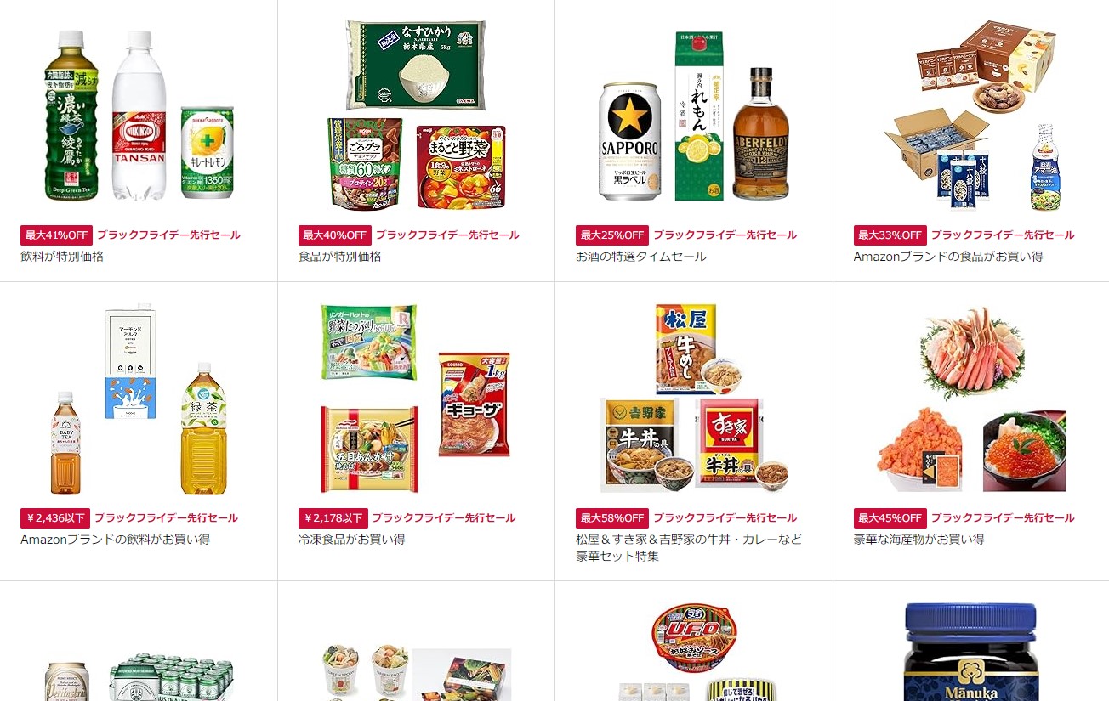Click the 最大33%OFF badge
Screen dimensions: 1109x701
890,235
